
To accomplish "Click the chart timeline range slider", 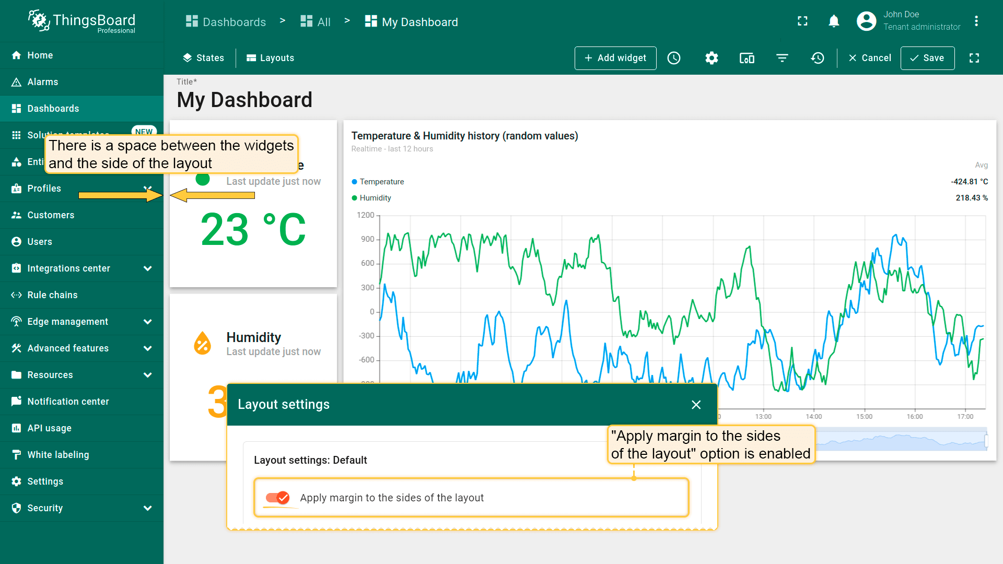I will [901, 440].
